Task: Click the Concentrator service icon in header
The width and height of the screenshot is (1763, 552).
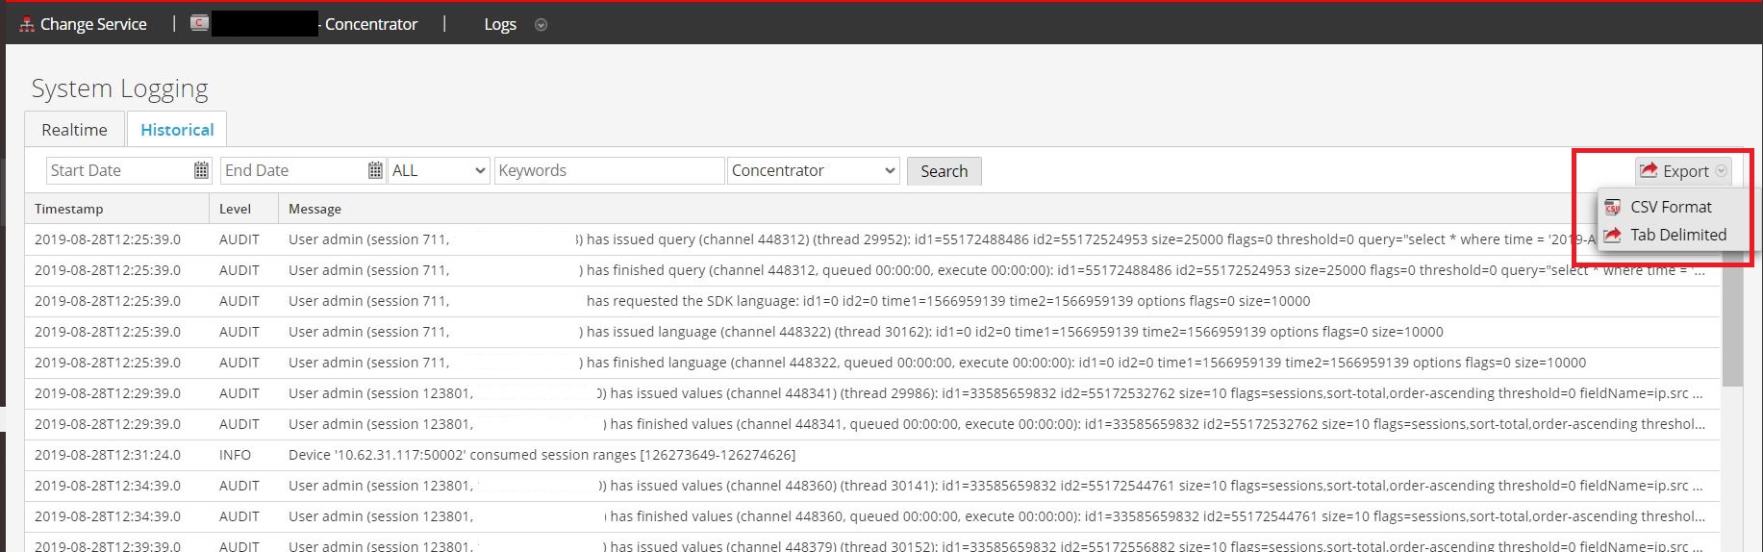Action: [x=199, y=24]
